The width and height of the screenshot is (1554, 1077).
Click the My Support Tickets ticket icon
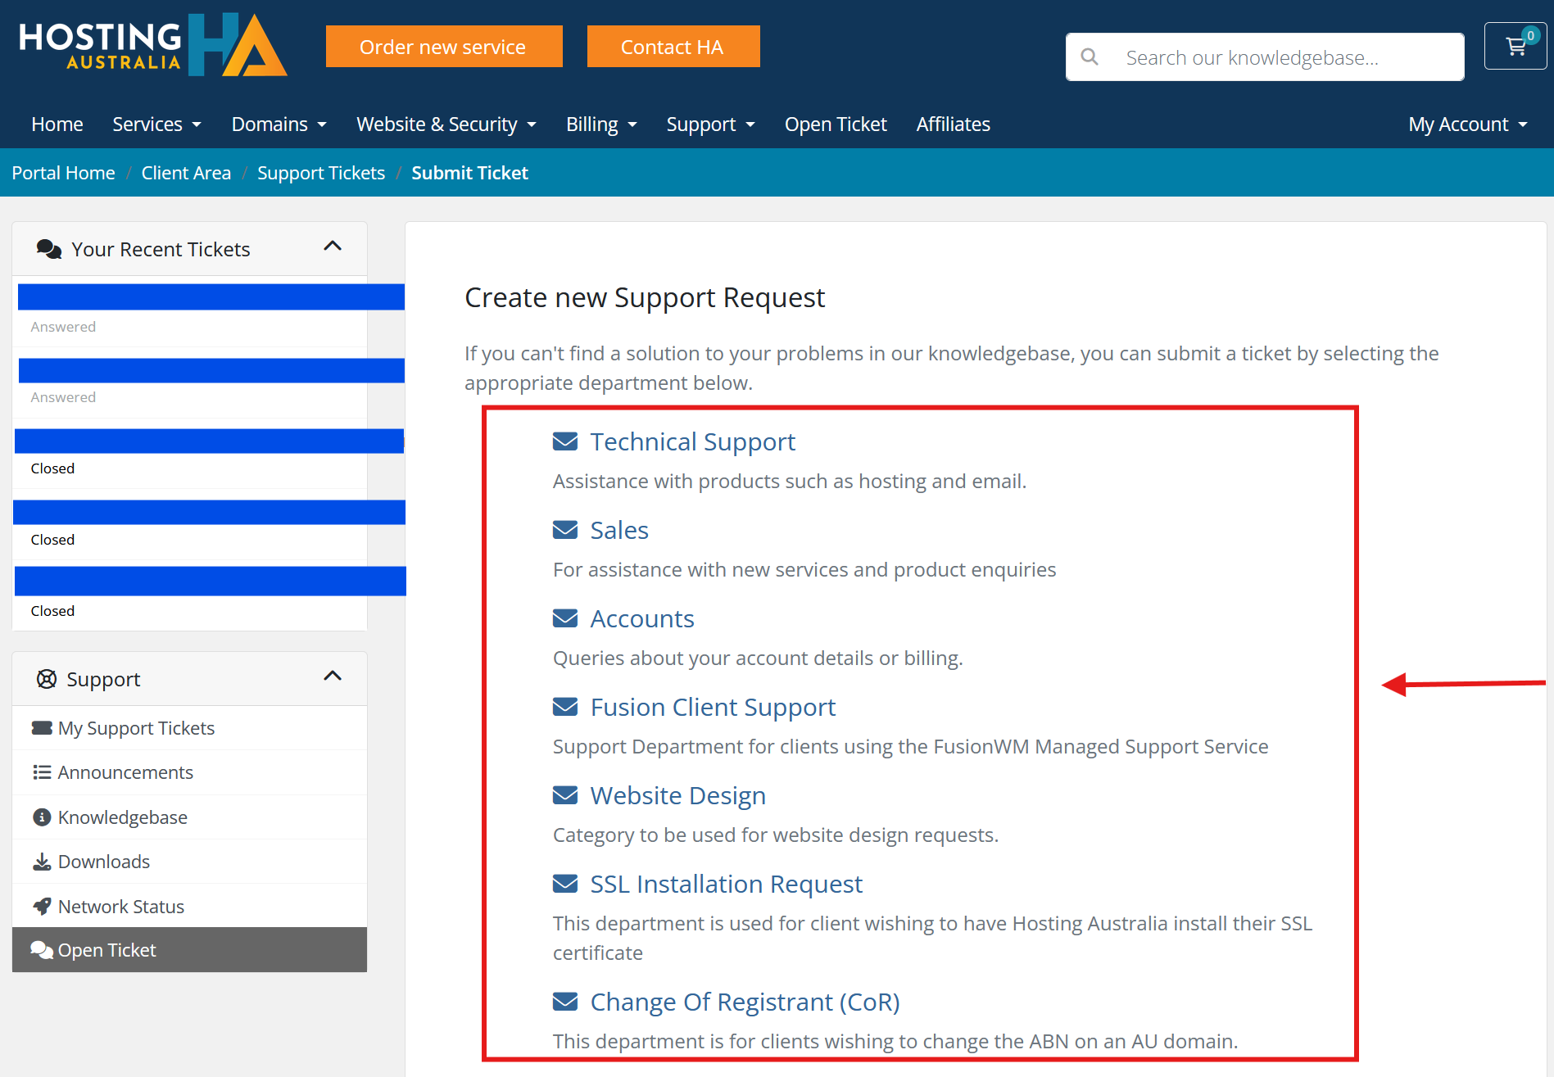pyautogui.click(x=42, y=728)
